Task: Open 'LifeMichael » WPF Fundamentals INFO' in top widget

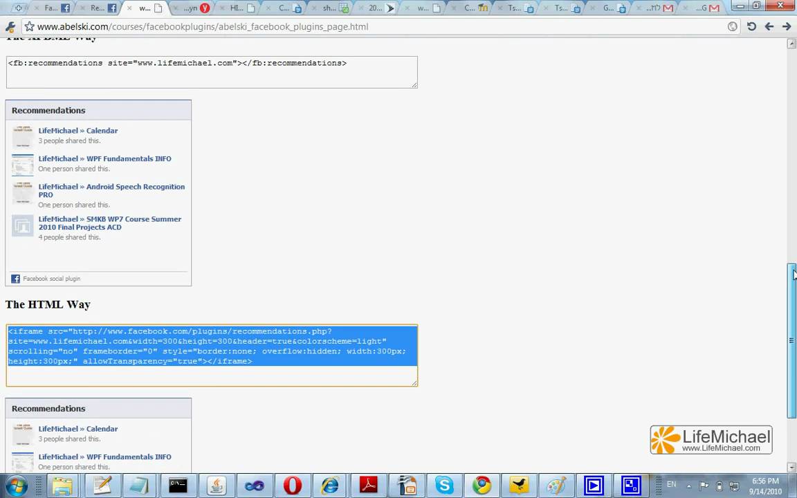Action: pos(104,158)
